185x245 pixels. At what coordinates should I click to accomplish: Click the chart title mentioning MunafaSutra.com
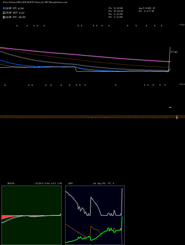click(x=35, y=3)
